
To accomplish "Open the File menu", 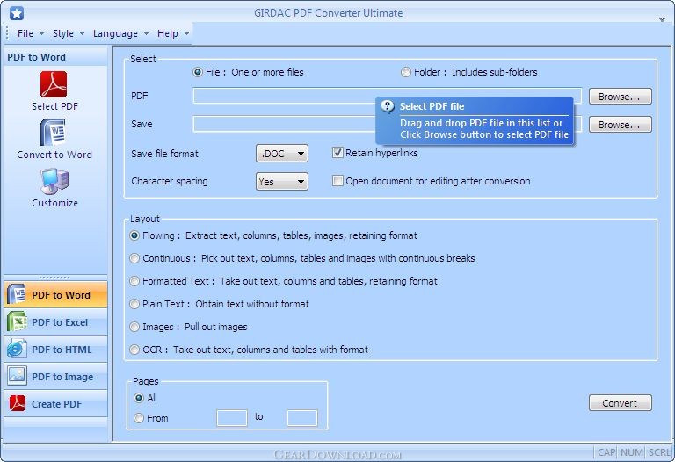I will (30, 33).
